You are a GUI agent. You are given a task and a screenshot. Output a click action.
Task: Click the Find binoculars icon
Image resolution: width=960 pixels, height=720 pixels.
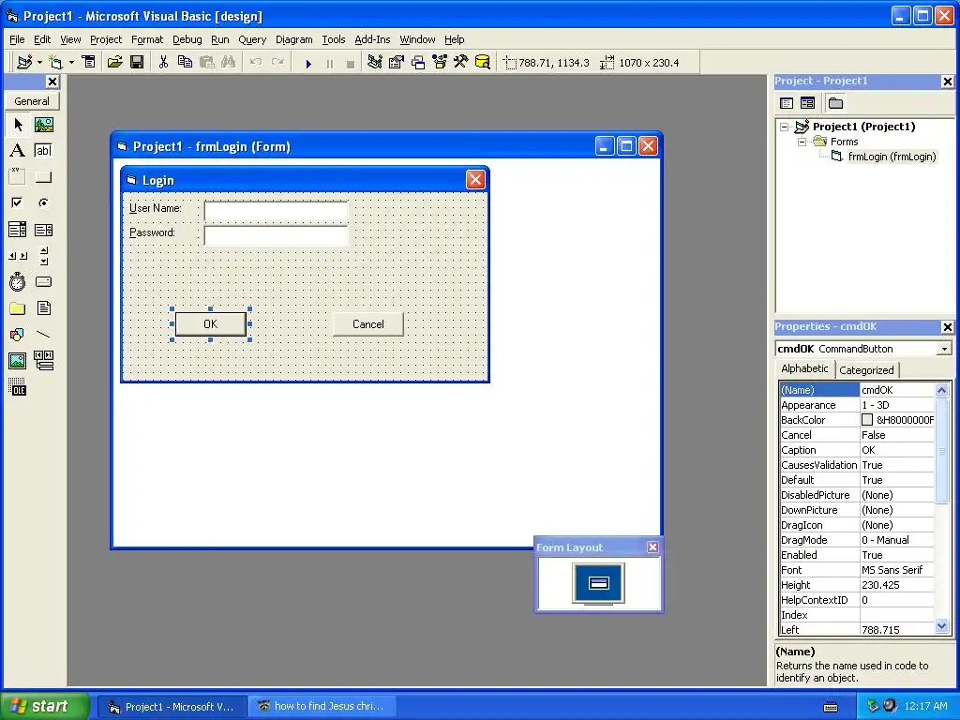(228, 62)
